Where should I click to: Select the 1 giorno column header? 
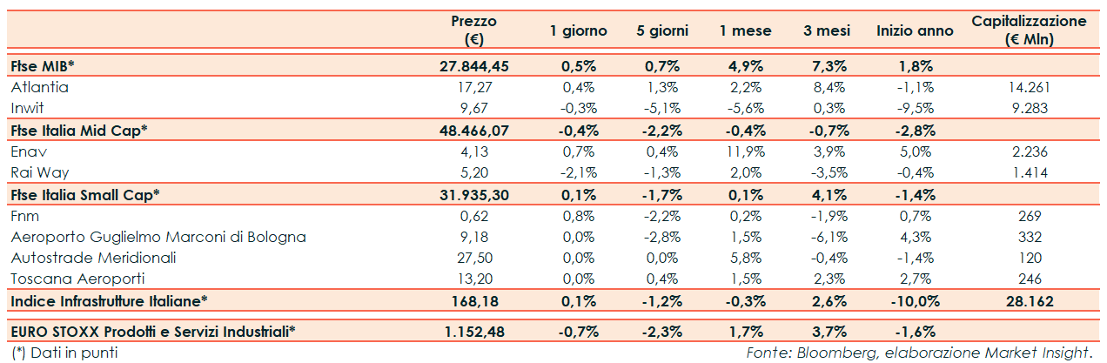point(578,30)
